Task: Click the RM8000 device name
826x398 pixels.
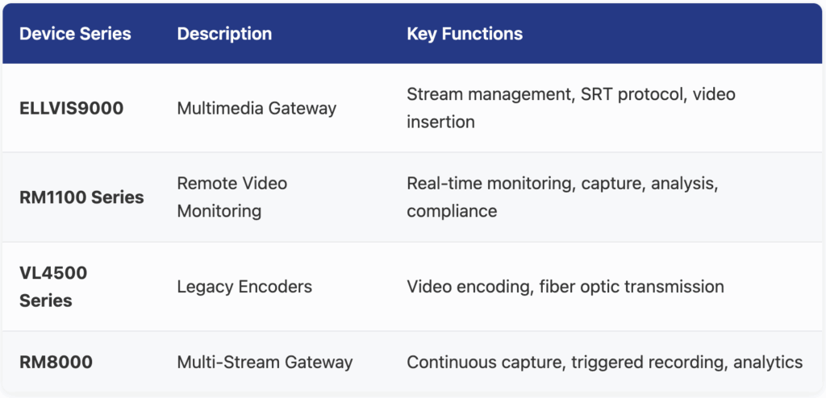Action: pos(56,363)
